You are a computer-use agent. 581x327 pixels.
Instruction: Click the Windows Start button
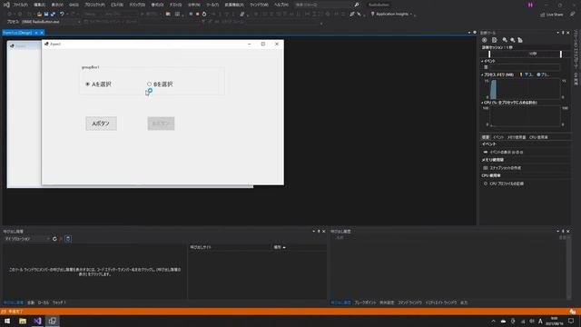[7, 321]
